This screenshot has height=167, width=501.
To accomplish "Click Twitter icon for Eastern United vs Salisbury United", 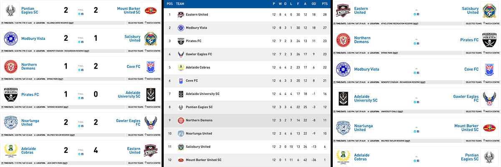I will pos(415,14).
